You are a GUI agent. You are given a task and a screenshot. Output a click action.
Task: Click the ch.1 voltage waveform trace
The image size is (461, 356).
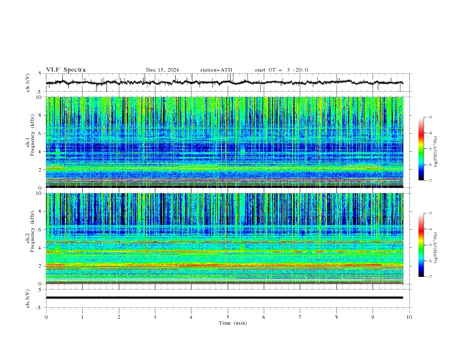[x=224, y=83]
